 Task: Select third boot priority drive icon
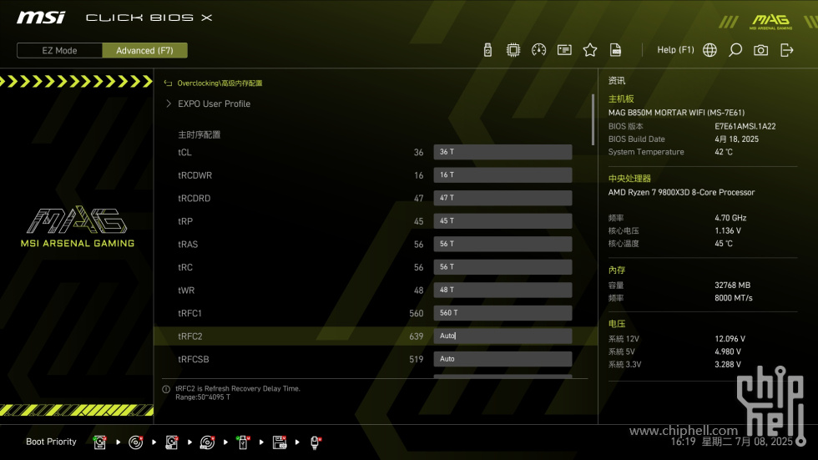click(x=172, y=442)
